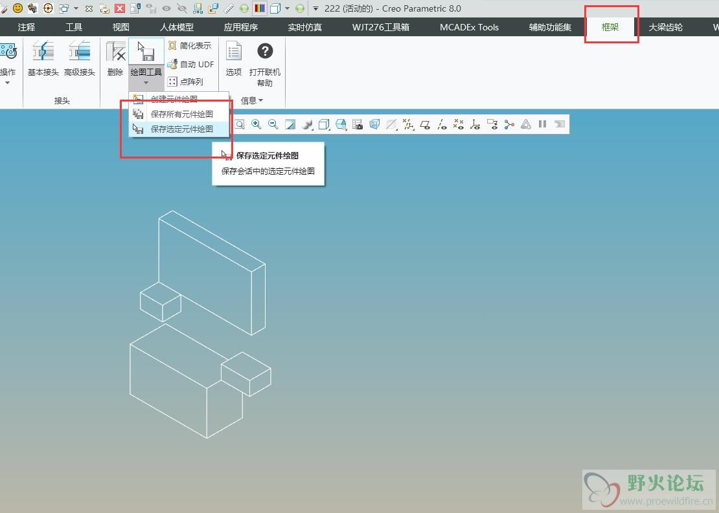The image size is (719, 513).
Task: Click the rainbow color appearance swatch
Action: click(260, 8)
